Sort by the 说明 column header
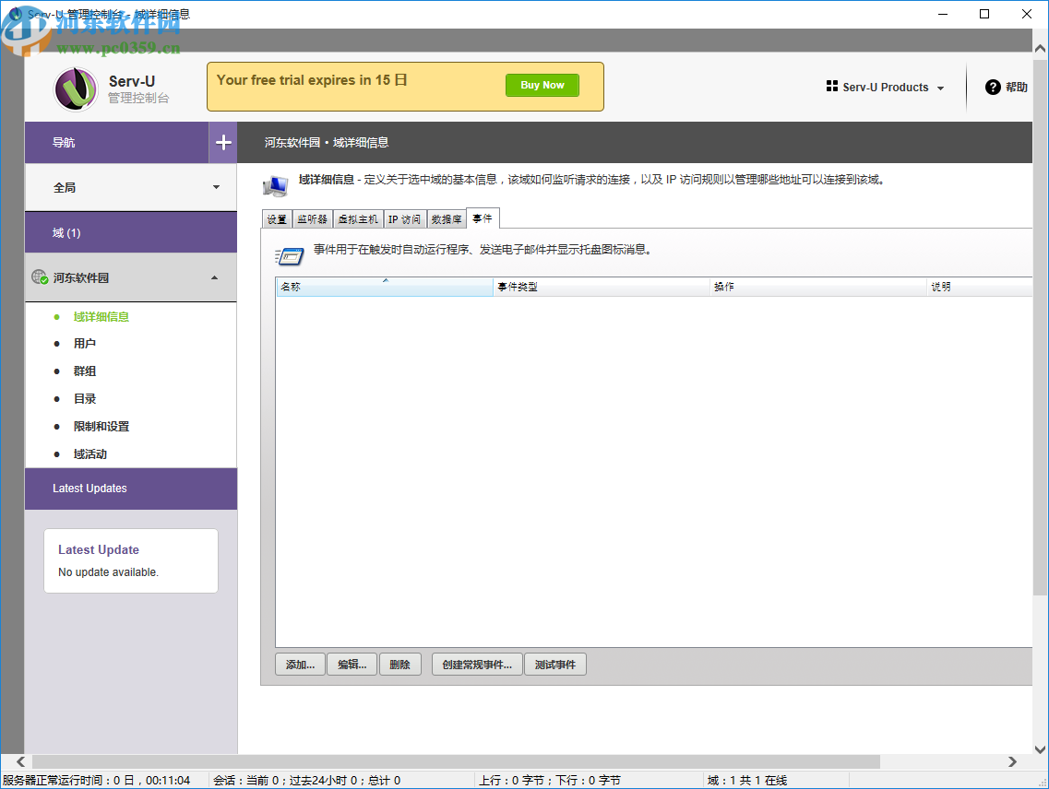The width and height of the screenshot is (1049, 789). click(x=980, y=287)
